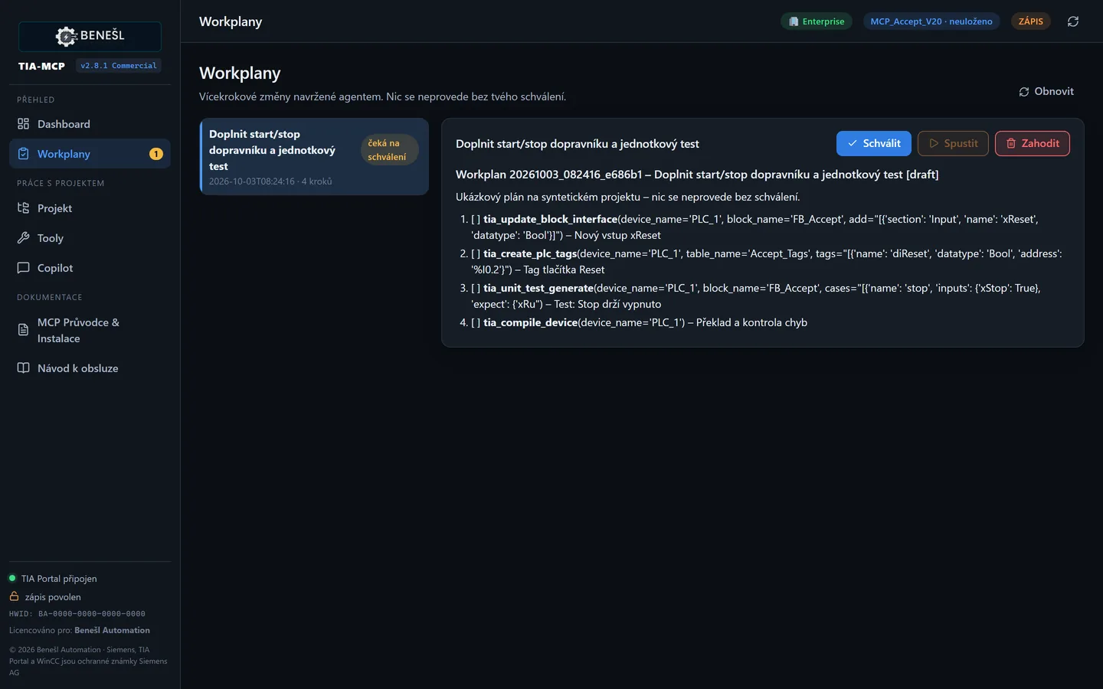Click the Licencováno pro: Benešl Automation text
The height and width of the screenshot is (689, 1103).
click(80, 630)
